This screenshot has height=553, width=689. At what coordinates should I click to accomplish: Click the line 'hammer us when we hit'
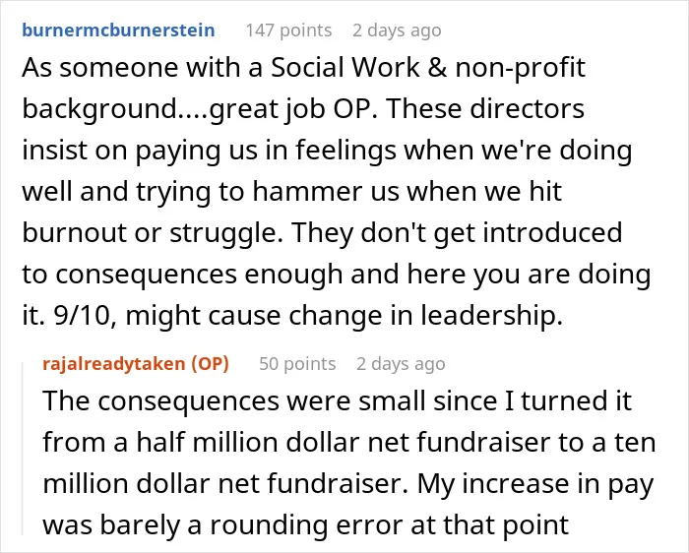coord(291,192)
